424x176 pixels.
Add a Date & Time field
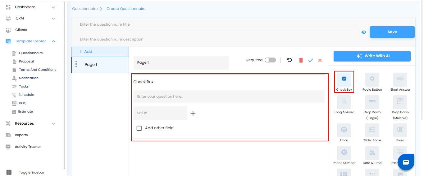click(372, 153)
